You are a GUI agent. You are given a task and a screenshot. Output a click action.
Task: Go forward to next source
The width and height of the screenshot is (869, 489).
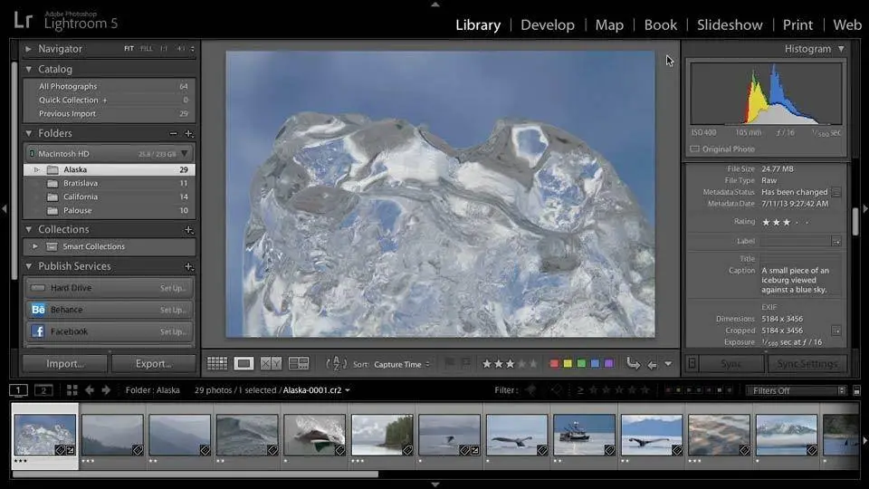point(106,390)
